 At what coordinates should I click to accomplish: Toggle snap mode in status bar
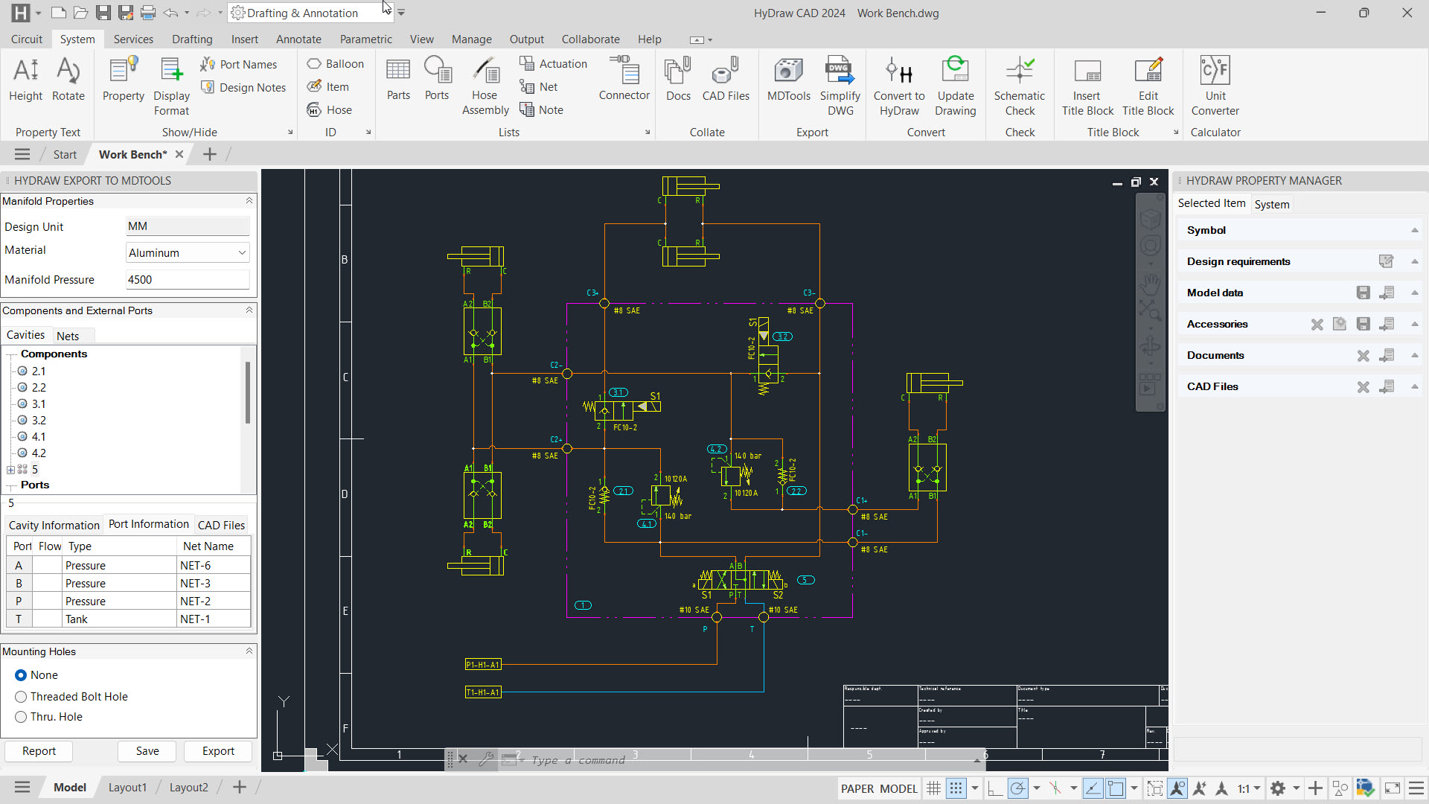tap(956, 788)
